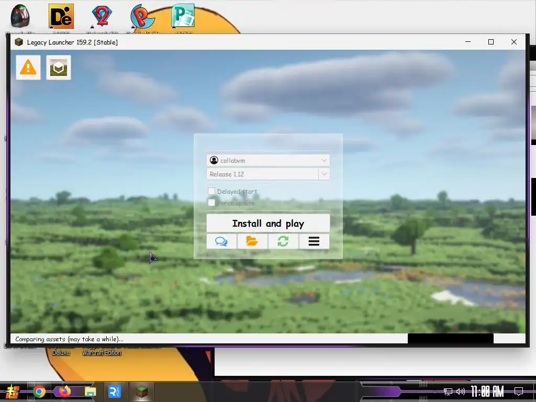The width and height of the screenshot is (536, 402).
Task: Click the Minecraft block icon beside the warning
Action: 59,68
